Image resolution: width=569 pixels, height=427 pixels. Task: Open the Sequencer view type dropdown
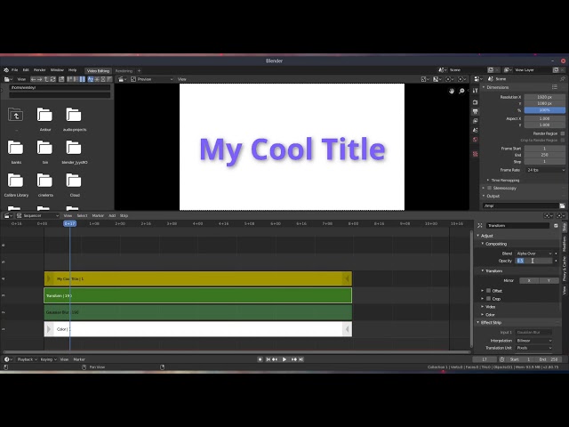coord(37,215)
